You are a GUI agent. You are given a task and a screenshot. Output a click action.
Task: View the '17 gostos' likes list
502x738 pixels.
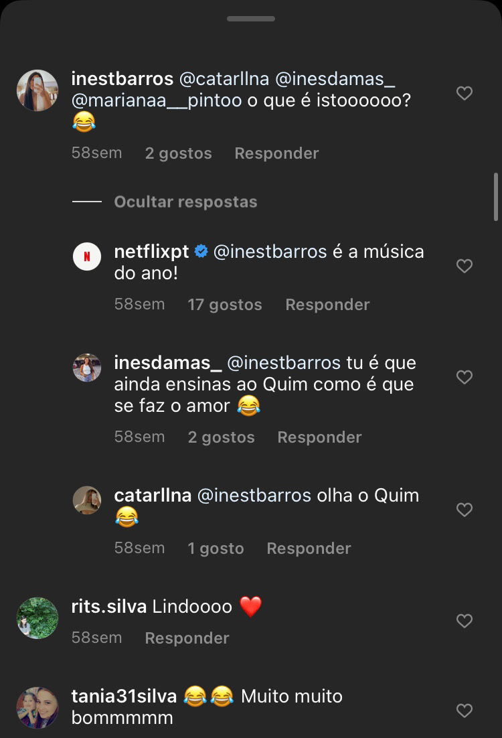(x=225, y=305)
